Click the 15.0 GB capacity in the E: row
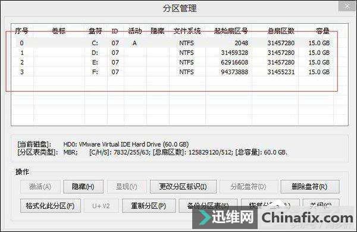This screenshot has height=232, width=357. pos(319,62)
